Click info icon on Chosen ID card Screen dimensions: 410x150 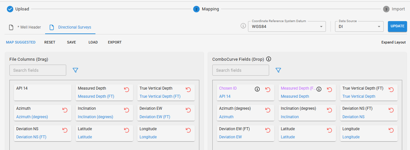pos(257,90)
